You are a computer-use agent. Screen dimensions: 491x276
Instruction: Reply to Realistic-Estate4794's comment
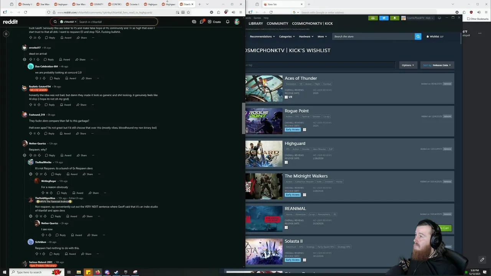coord(49,105)
